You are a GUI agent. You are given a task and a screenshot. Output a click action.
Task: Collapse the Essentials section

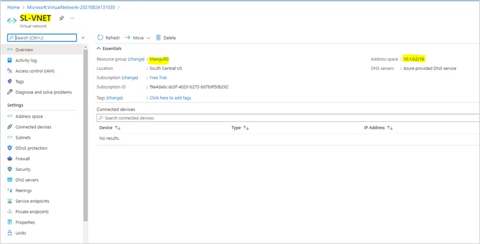tap(98, 48)
